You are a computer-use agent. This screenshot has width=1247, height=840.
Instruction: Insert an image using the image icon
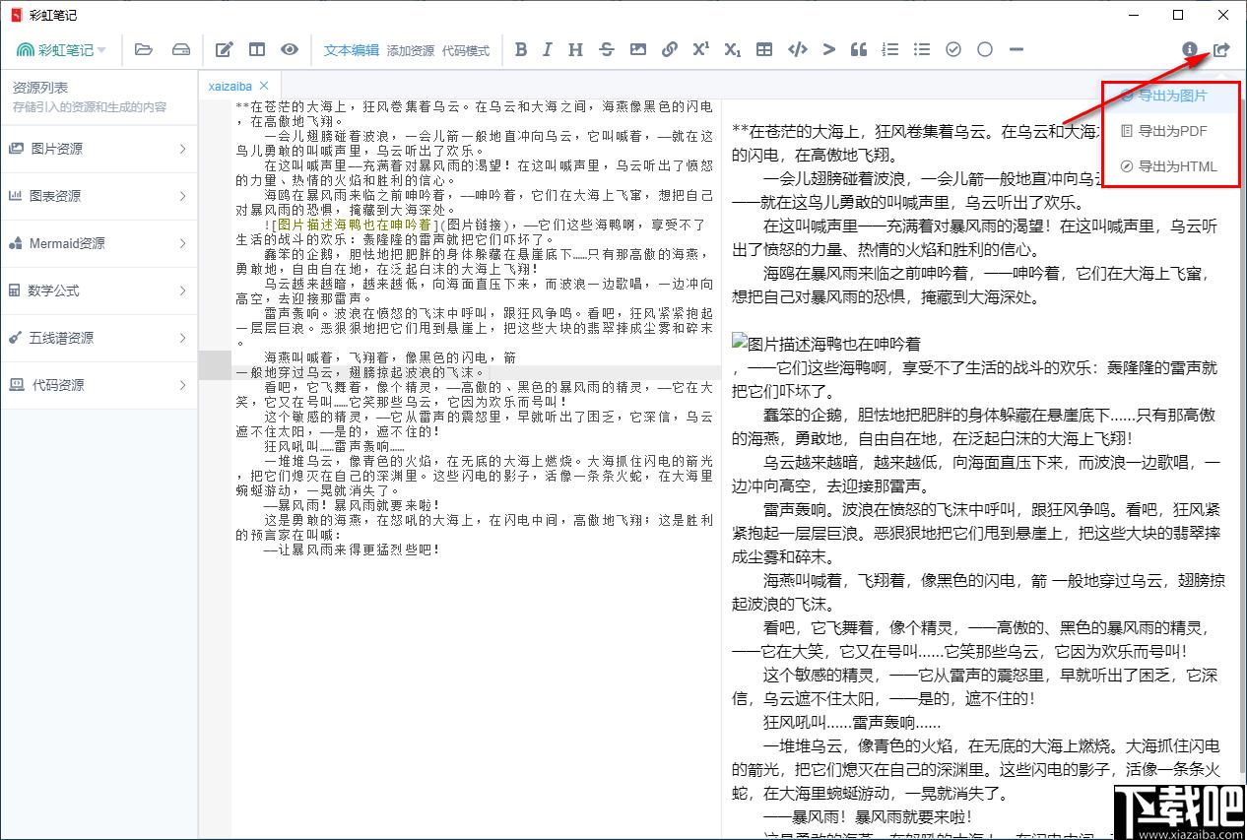(638, 49)
